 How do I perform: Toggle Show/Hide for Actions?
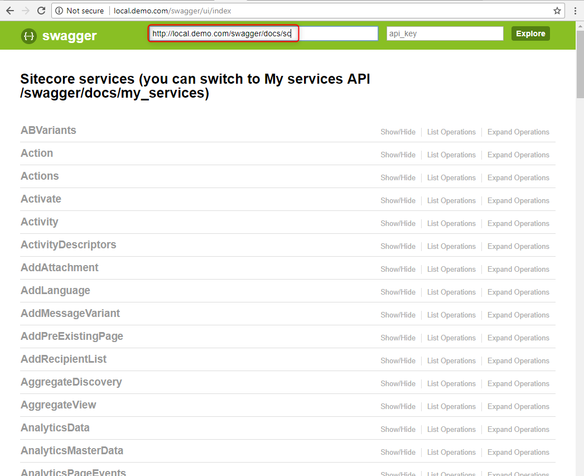pos(398,178)
